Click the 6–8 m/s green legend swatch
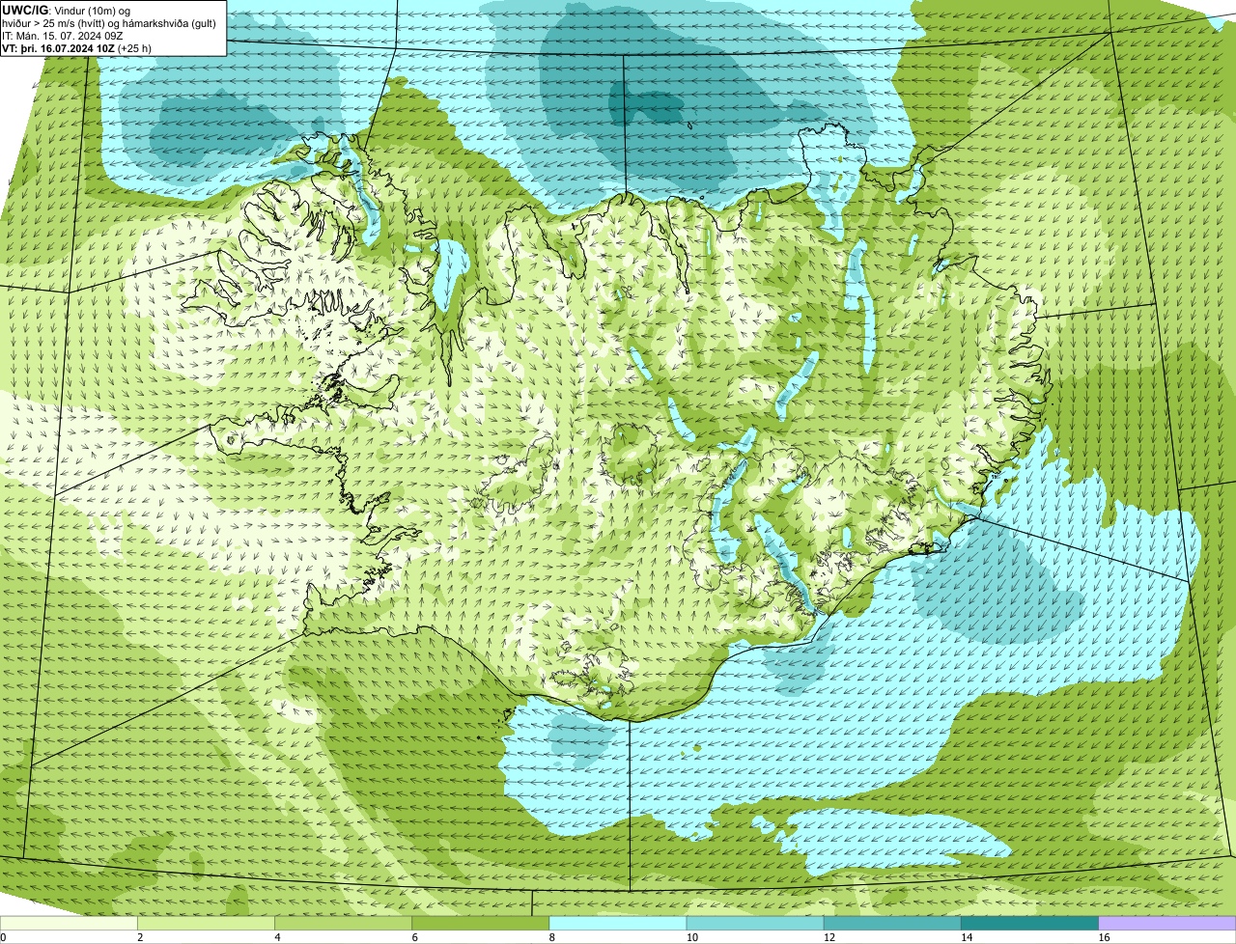Image resolution: width=1236 pixels, height=944 pixels. tap(481, 924)
